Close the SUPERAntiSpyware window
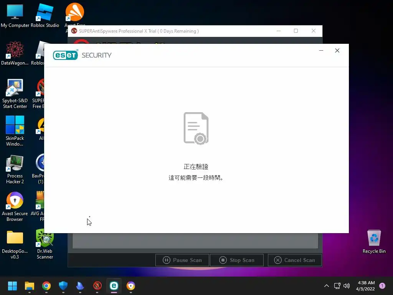This screenshot has height=295, width=393. (314, 31)
